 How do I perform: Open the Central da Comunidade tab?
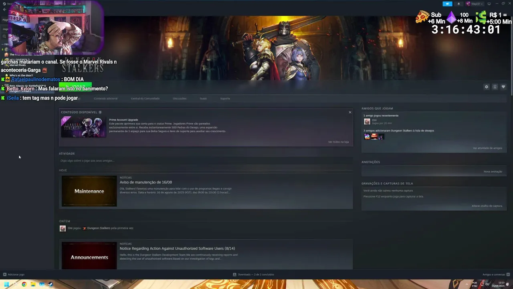pyautogui.click(x=145, y=98)
